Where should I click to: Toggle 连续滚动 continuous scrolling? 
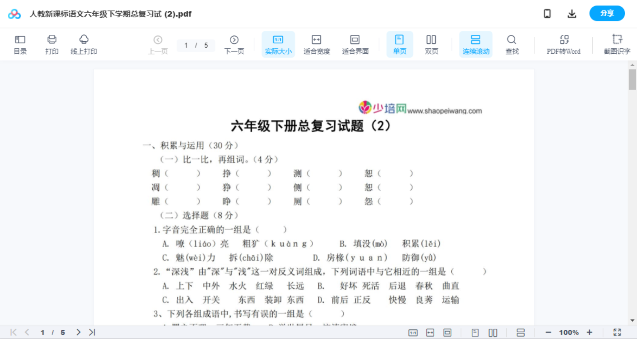pos(476,44)
